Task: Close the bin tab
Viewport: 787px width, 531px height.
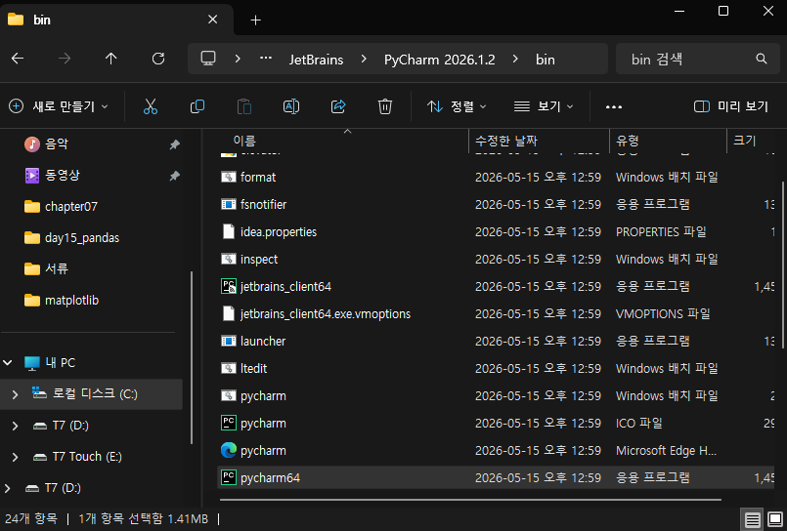Action: [213, 20]
